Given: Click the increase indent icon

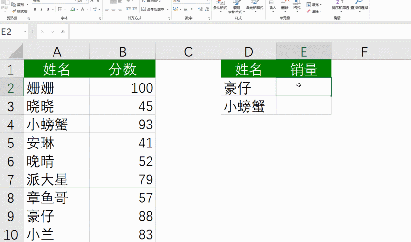Looking at the screenshot, I should (135, 9).
